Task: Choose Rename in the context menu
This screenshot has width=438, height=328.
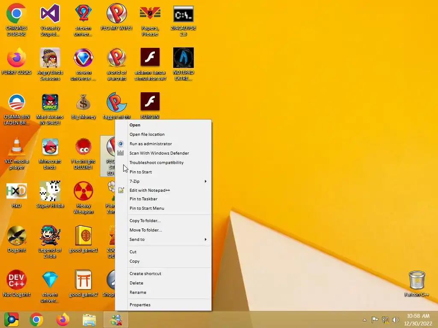Action: tap(163, 293)
